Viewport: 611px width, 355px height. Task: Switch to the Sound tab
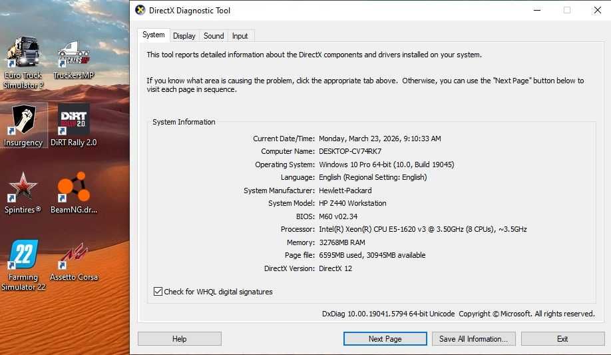point(214,36)
